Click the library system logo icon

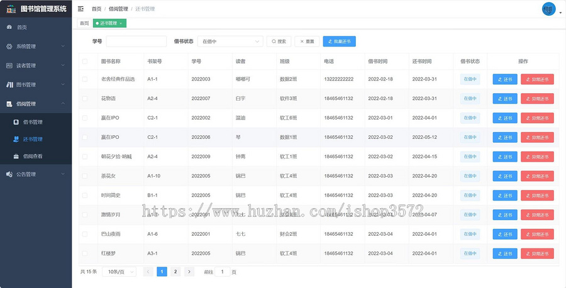pos(11,9)
